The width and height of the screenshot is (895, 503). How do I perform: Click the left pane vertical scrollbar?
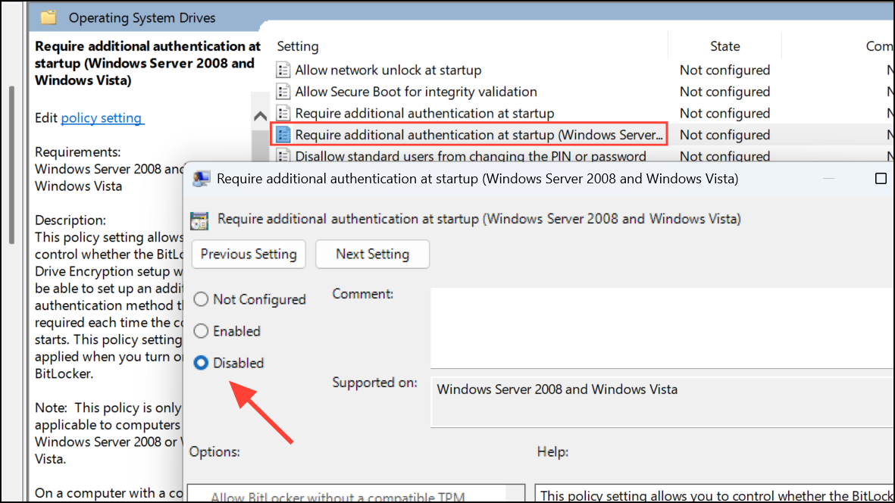click(x=11, y=165)
